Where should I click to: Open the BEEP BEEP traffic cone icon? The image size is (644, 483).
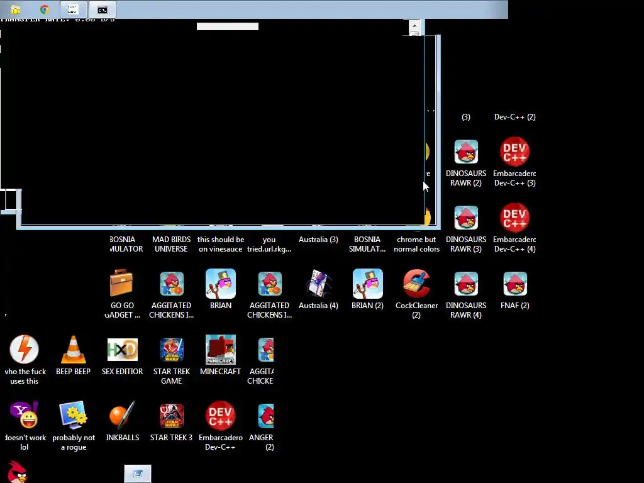click(73, 350)
